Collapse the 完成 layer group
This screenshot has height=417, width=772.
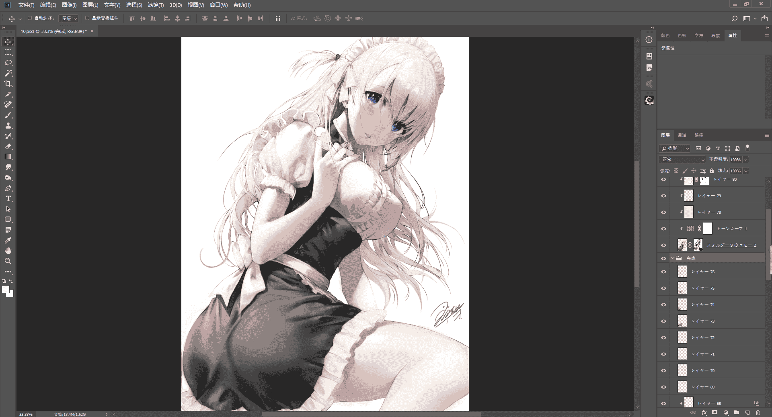point(673,258)
